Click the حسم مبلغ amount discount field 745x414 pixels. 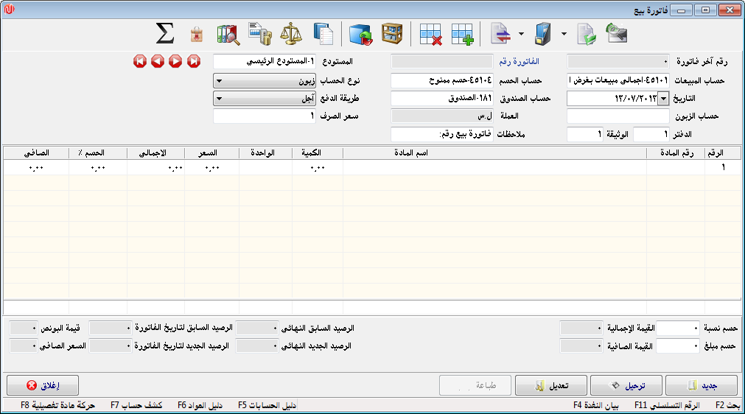678,346
